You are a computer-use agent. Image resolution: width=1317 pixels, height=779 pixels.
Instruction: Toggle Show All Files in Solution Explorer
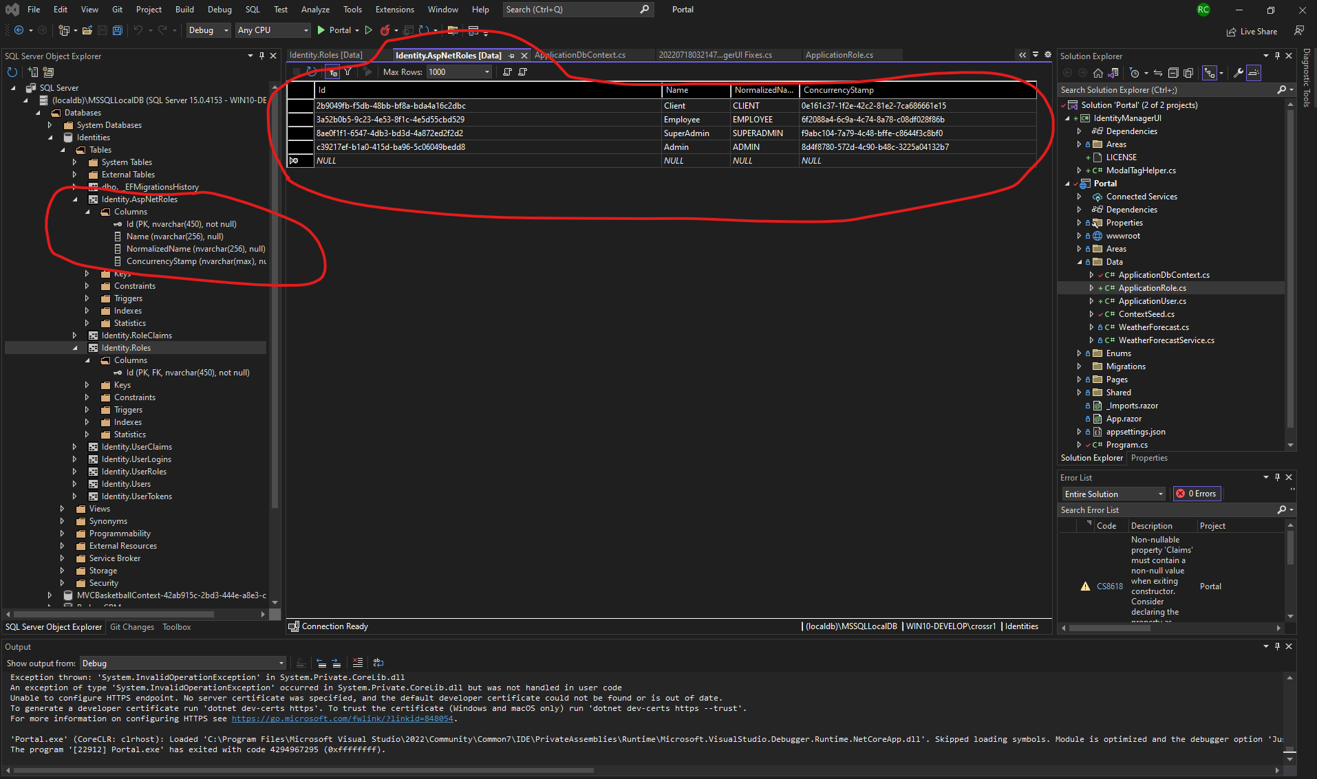[x=1188, y=73]
